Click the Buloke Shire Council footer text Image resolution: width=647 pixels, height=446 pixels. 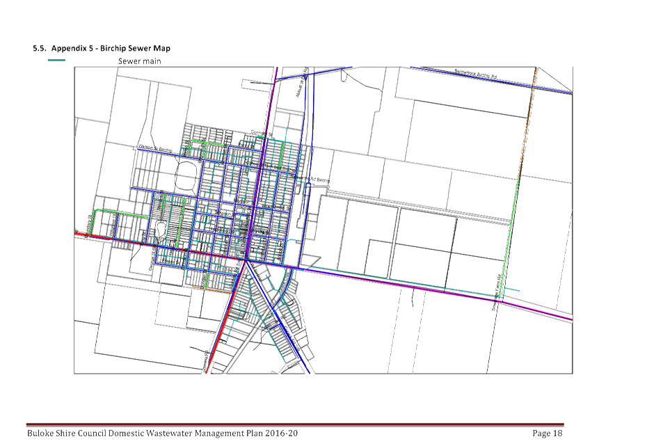pyautogui.click(x=162, y=433)
